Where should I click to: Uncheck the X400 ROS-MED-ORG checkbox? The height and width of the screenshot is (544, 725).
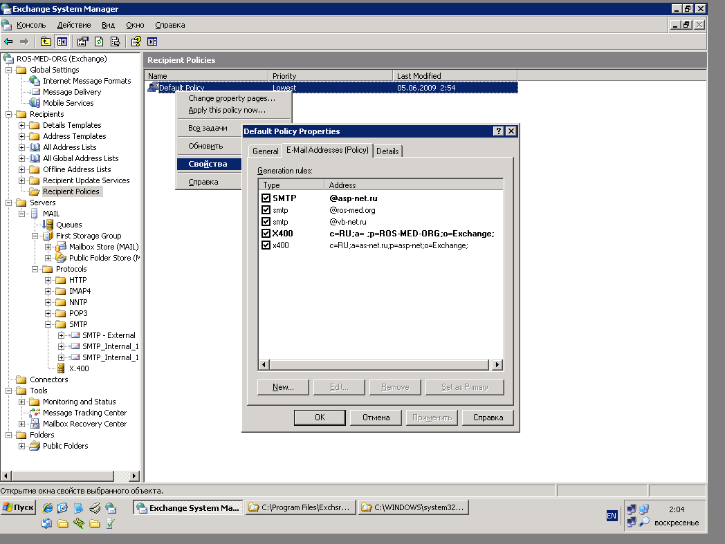(x=266, y=234)
